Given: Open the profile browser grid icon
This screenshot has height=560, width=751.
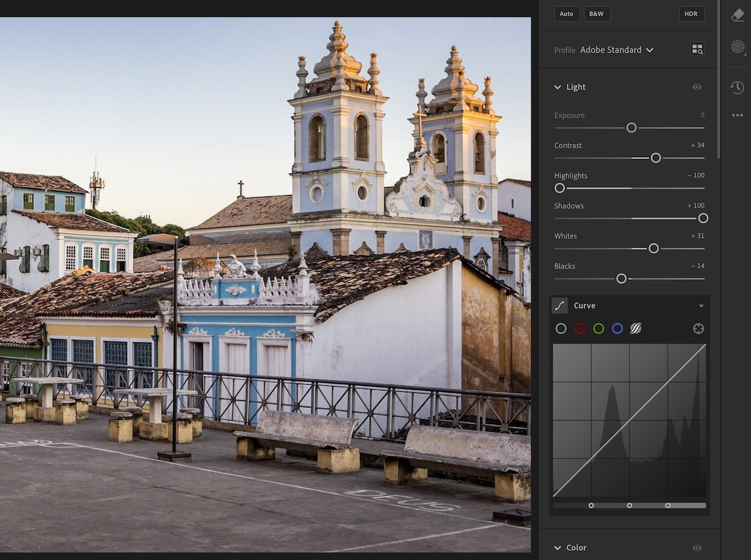Looking at the screenshot, I should (x=697, y=49).
